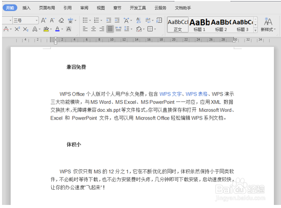The width and height of the screenshot is (281, 208).
Task: Open the 审阅 tab
Action: tap(84, 8)
